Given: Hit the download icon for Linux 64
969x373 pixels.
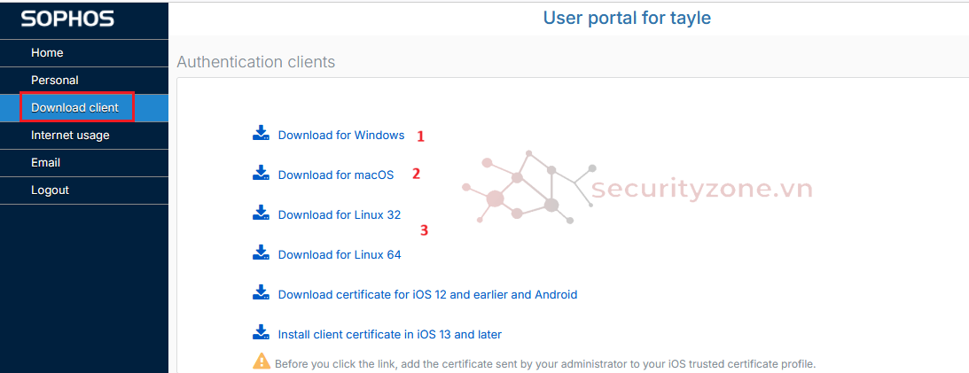Looking at the screenshot, I should [261, 253].
